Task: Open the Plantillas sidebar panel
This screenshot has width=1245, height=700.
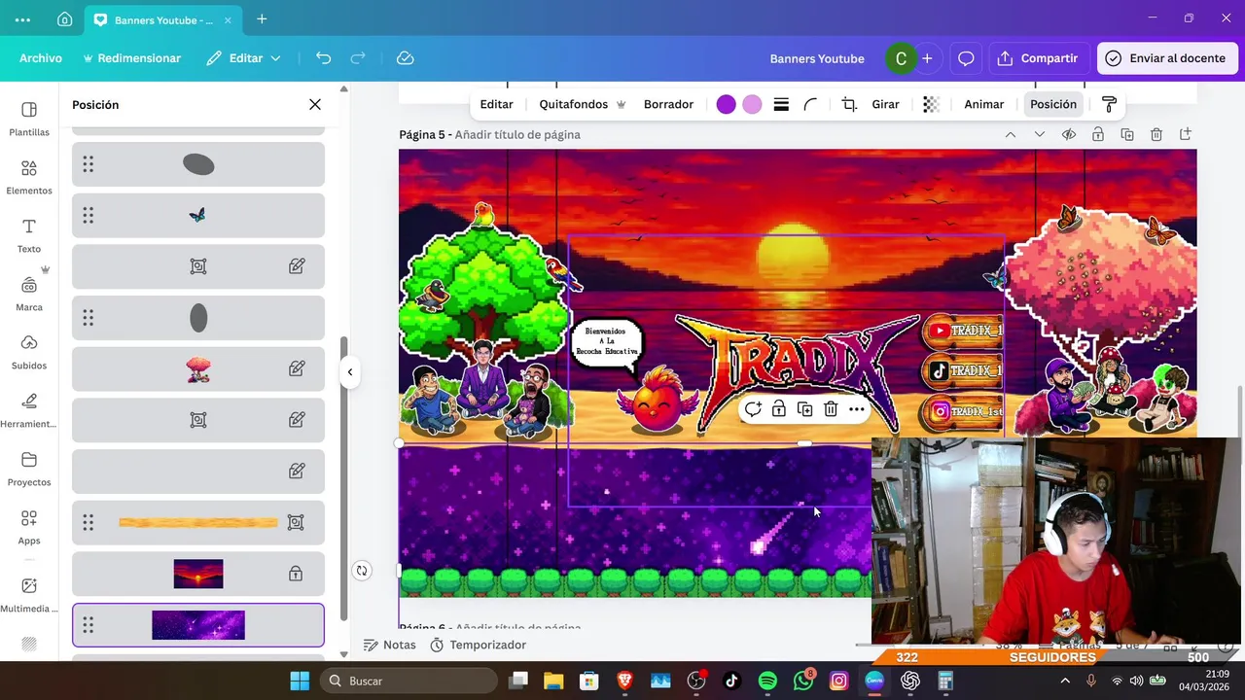Action: (29, 119)
